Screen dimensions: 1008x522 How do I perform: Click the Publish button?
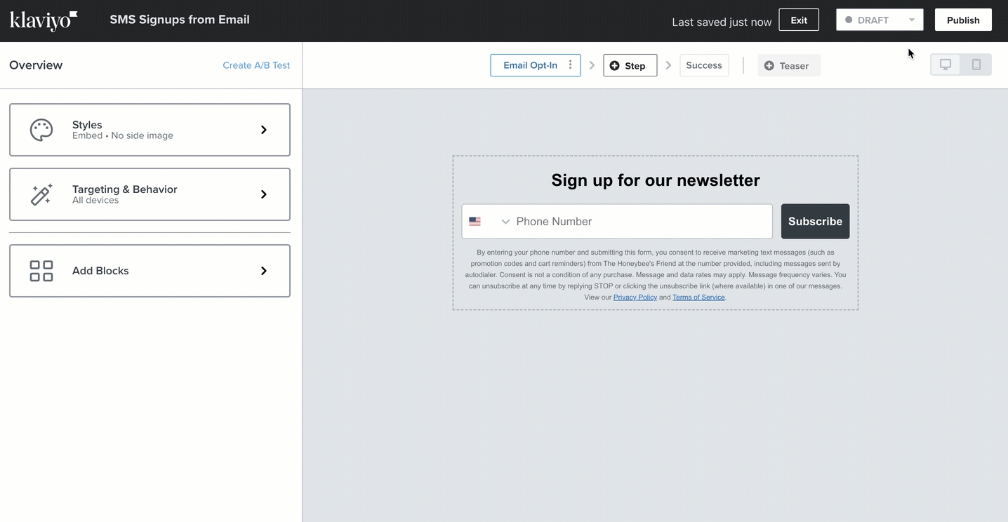pos(962,20)
